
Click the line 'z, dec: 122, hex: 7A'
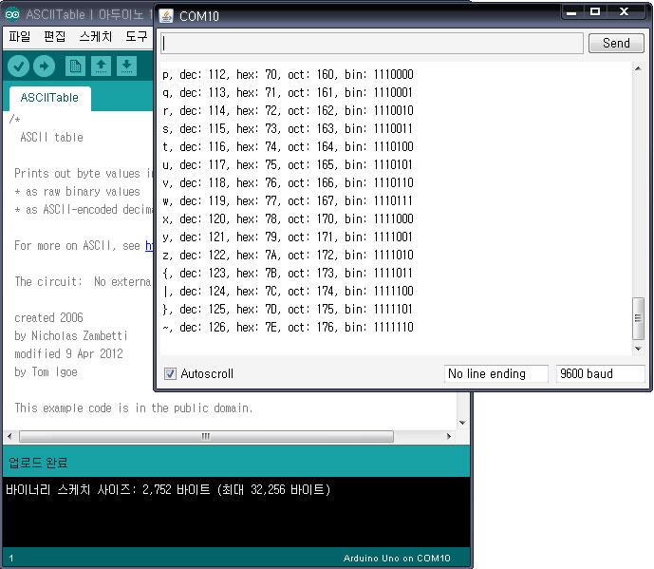coord(288,255)
